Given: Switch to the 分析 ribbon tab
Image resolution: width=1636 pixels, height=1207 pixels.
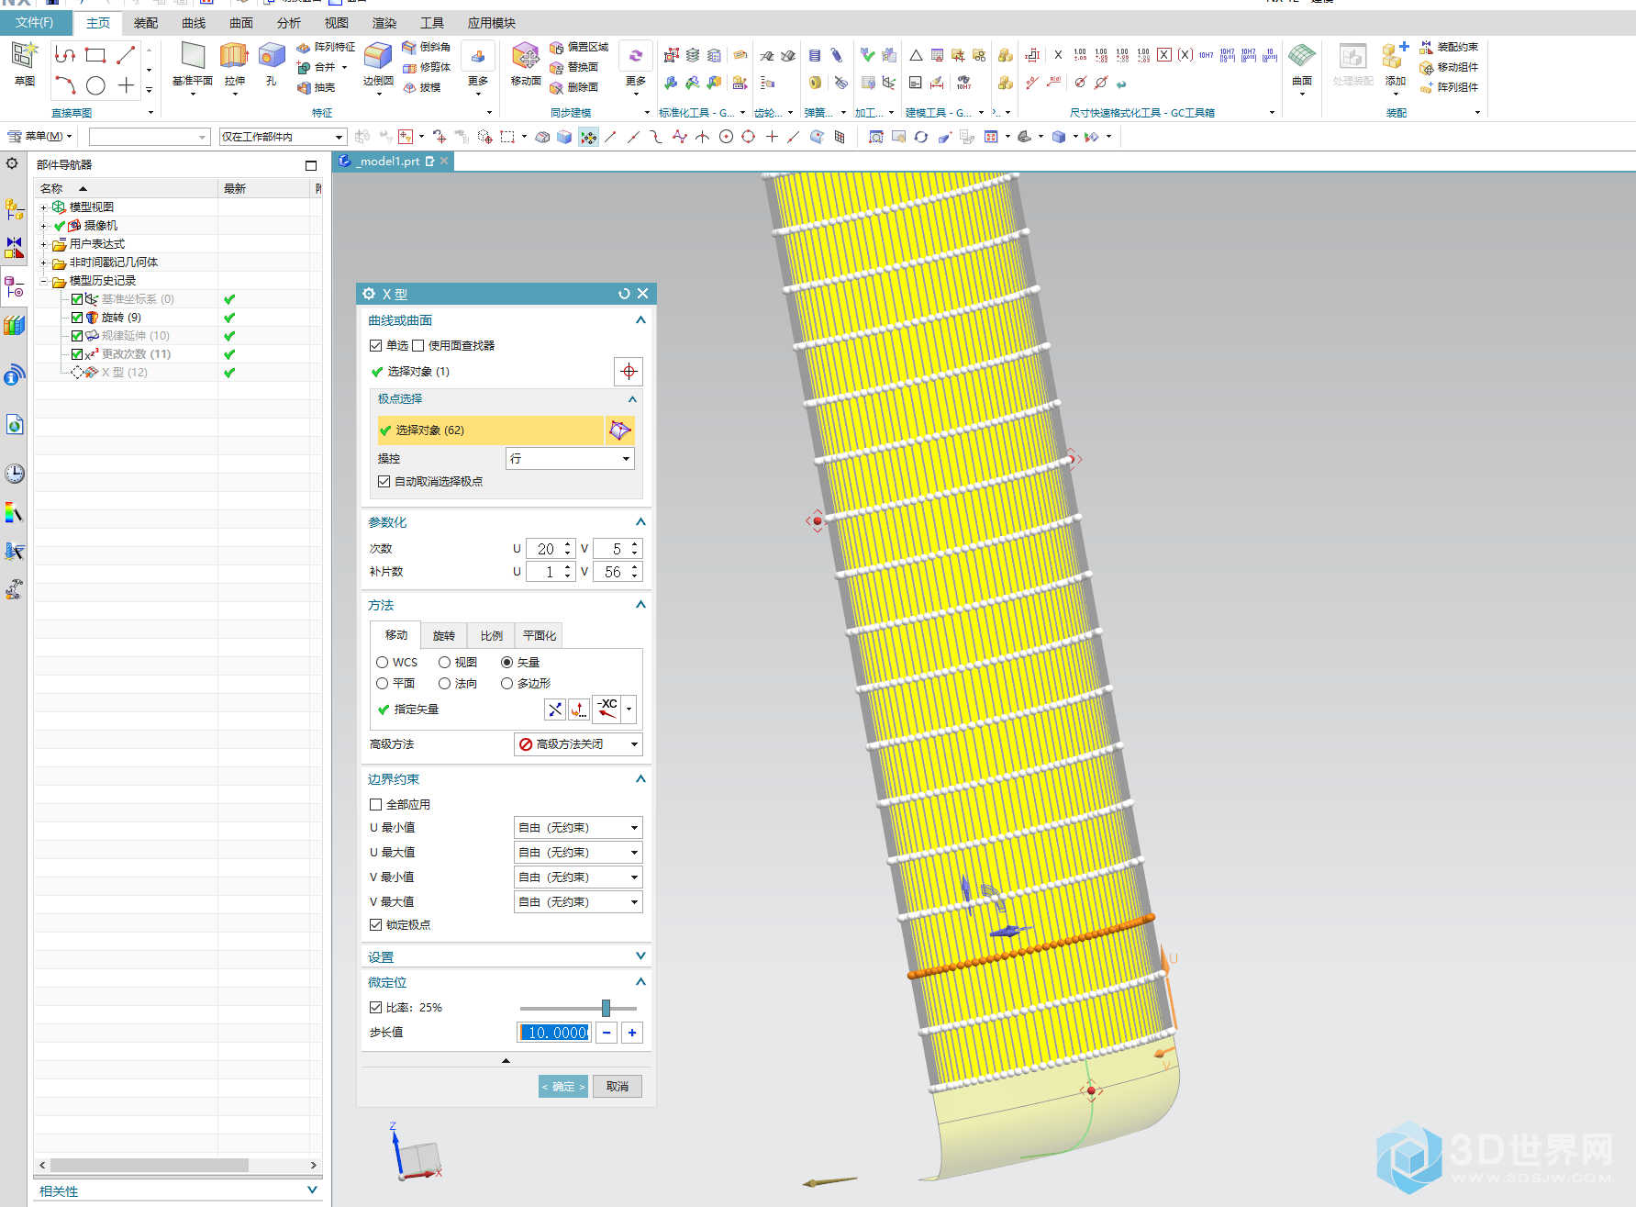Looking at the screenshot, I should tap(289, 23).
